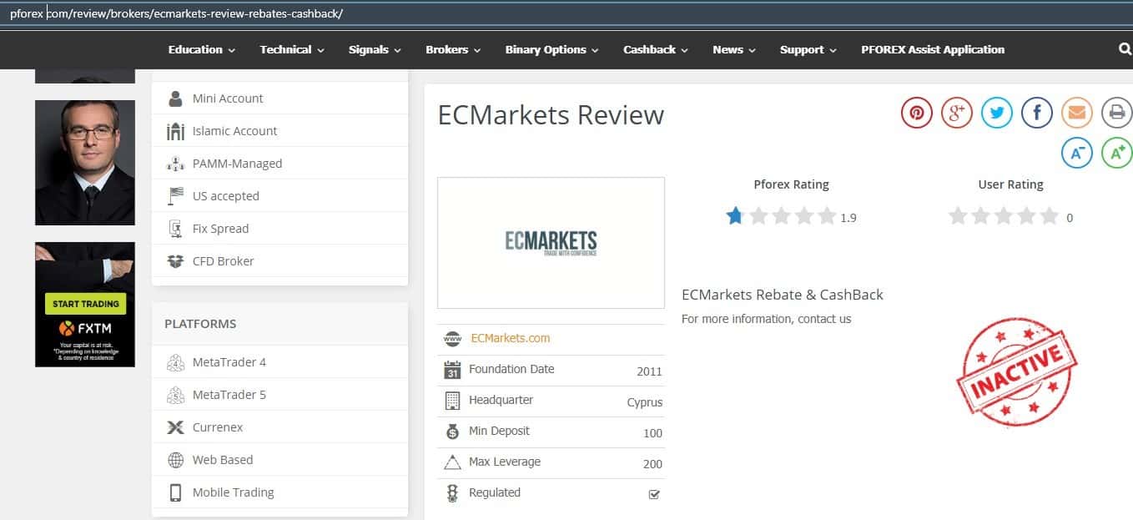Select Currenex platform link
Image resolution: width=1133 pixels, height=520 pixels.
click(x=218, y=427)
